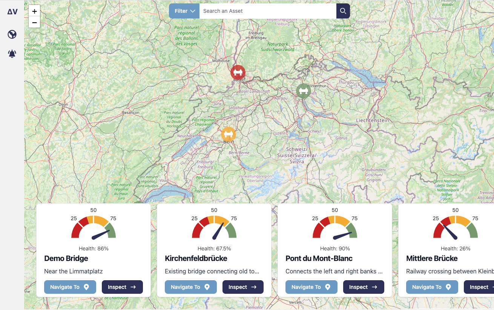Click the search magnifier button
Screen dimensions: 494x310
click(x=343, y=11)
